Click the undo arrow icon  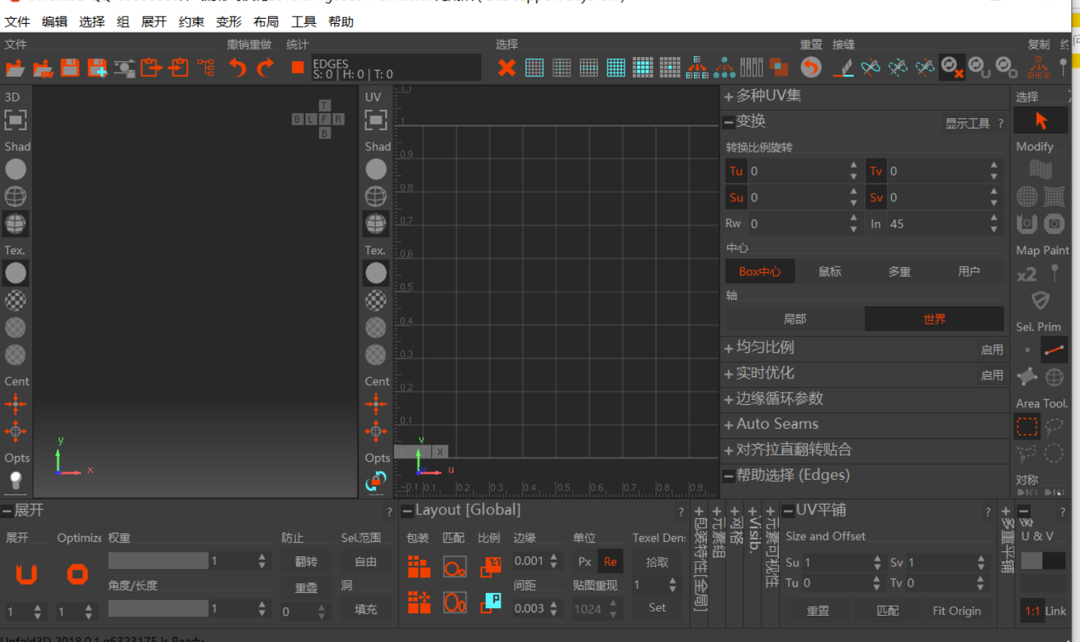pyautogui.click(x=238, y=68)
